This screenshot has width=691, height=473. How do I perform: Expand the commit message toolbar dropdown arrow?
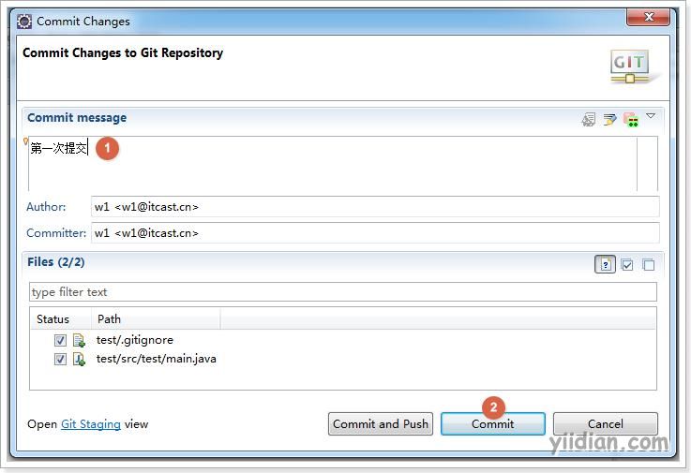(651, 116)
